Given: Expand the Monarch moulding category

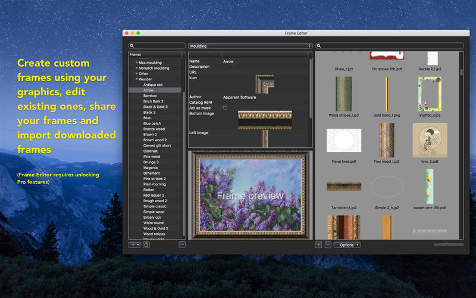Looking at the screenshot, I should point(137,68).
